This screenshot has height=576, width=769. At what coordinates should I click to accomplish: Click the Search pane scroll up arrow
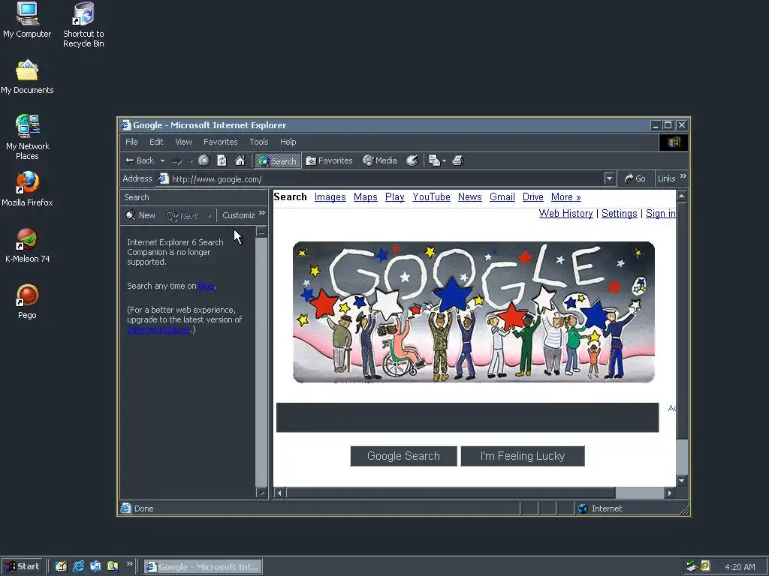261,232
